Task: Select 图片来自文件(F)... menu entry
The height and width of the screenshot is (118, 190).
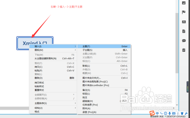Action: point(104,78)
